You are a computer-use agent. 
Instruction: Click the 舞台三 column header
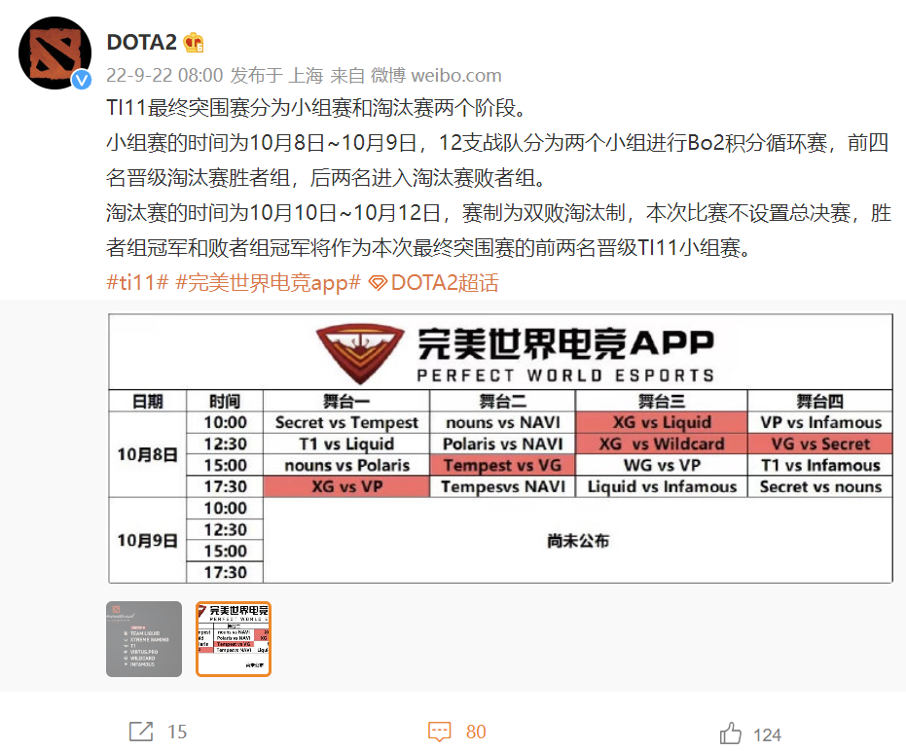[662, 401]
